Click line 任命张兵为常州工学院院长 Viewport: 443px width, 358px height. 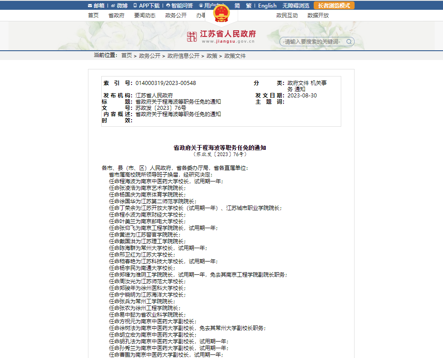(x=142, y=302)
